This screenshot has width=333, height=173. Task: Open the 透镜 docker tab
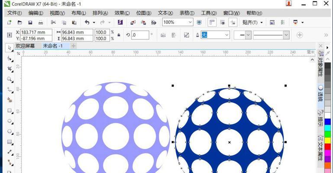tap(320, 93)
